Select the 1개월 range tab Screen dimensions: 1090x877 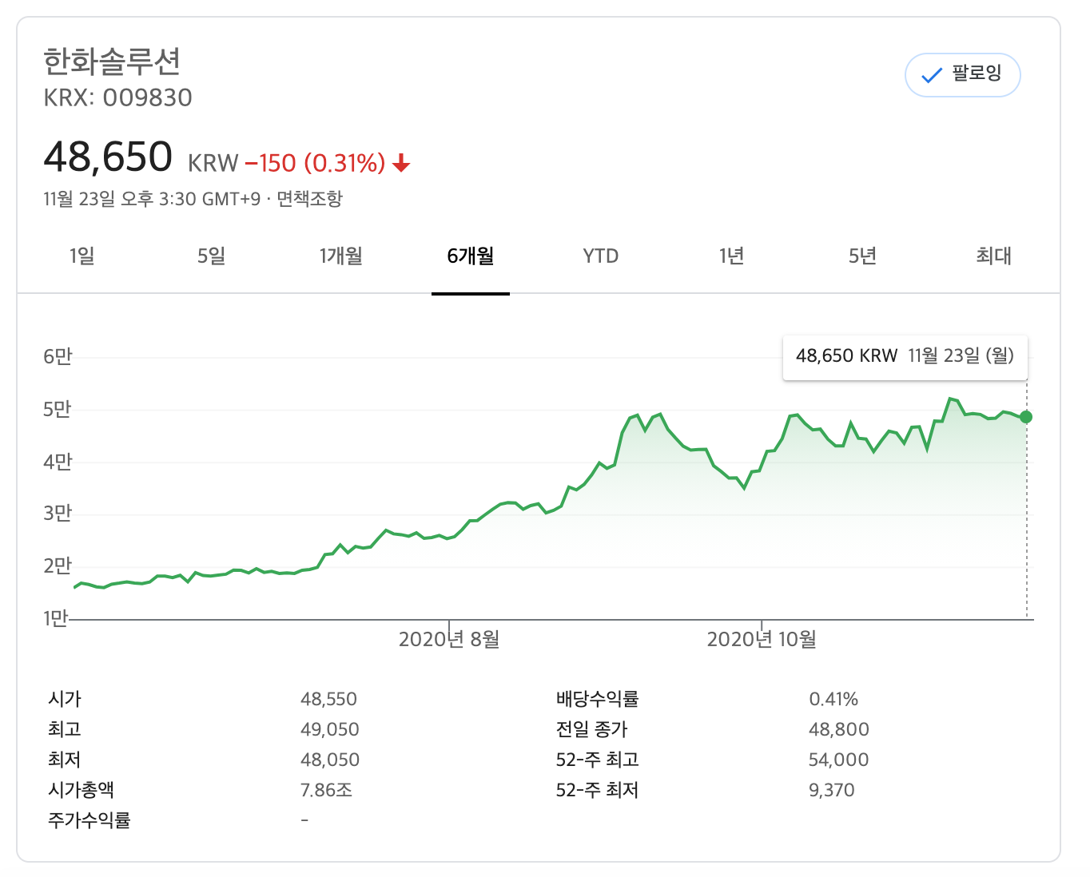coord(341,256)
